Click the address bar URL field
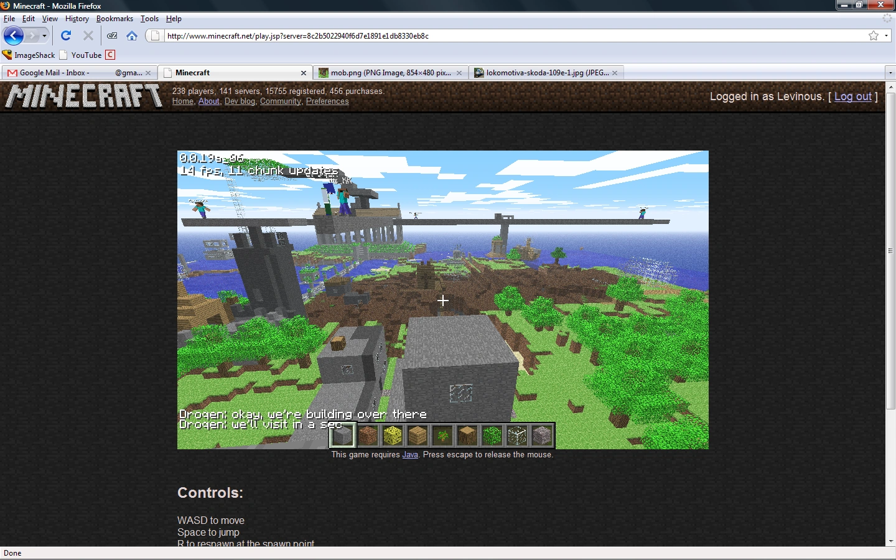Screen dimensions: 896x560 pos(515,35)
